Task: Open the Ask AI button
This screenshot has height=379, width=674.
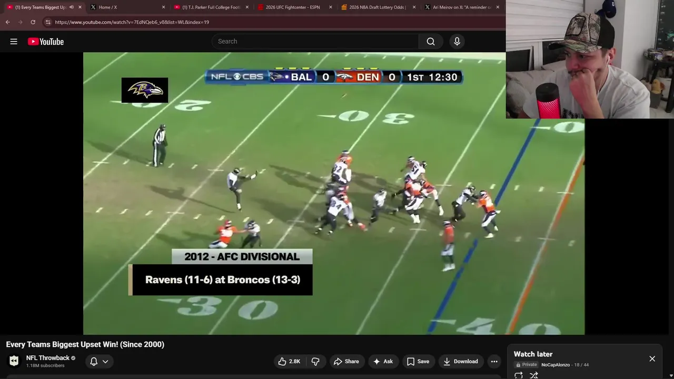Action: (383, 362)
